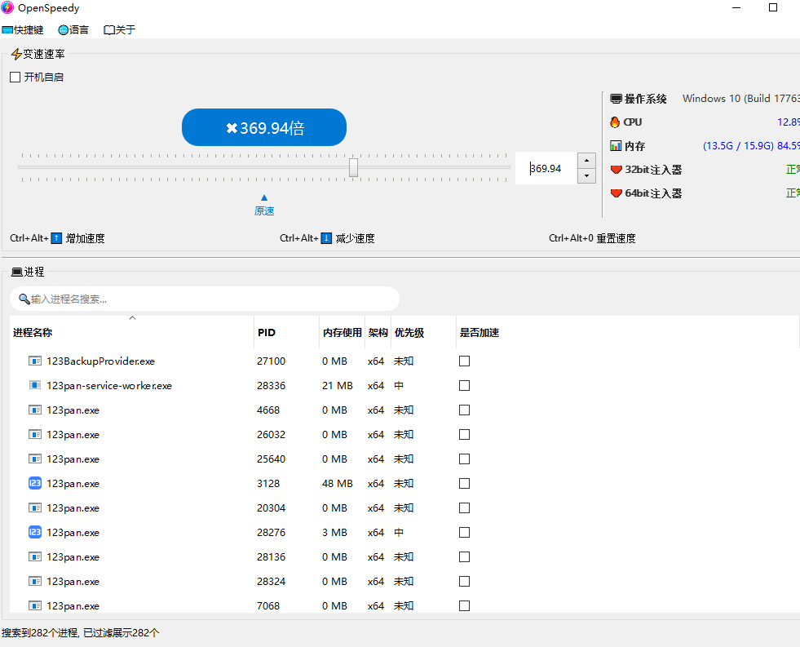Click the monitor icon beside 操作系统
Image resolution: width=800 pixels, height=647 pixels.
[616, 98]
